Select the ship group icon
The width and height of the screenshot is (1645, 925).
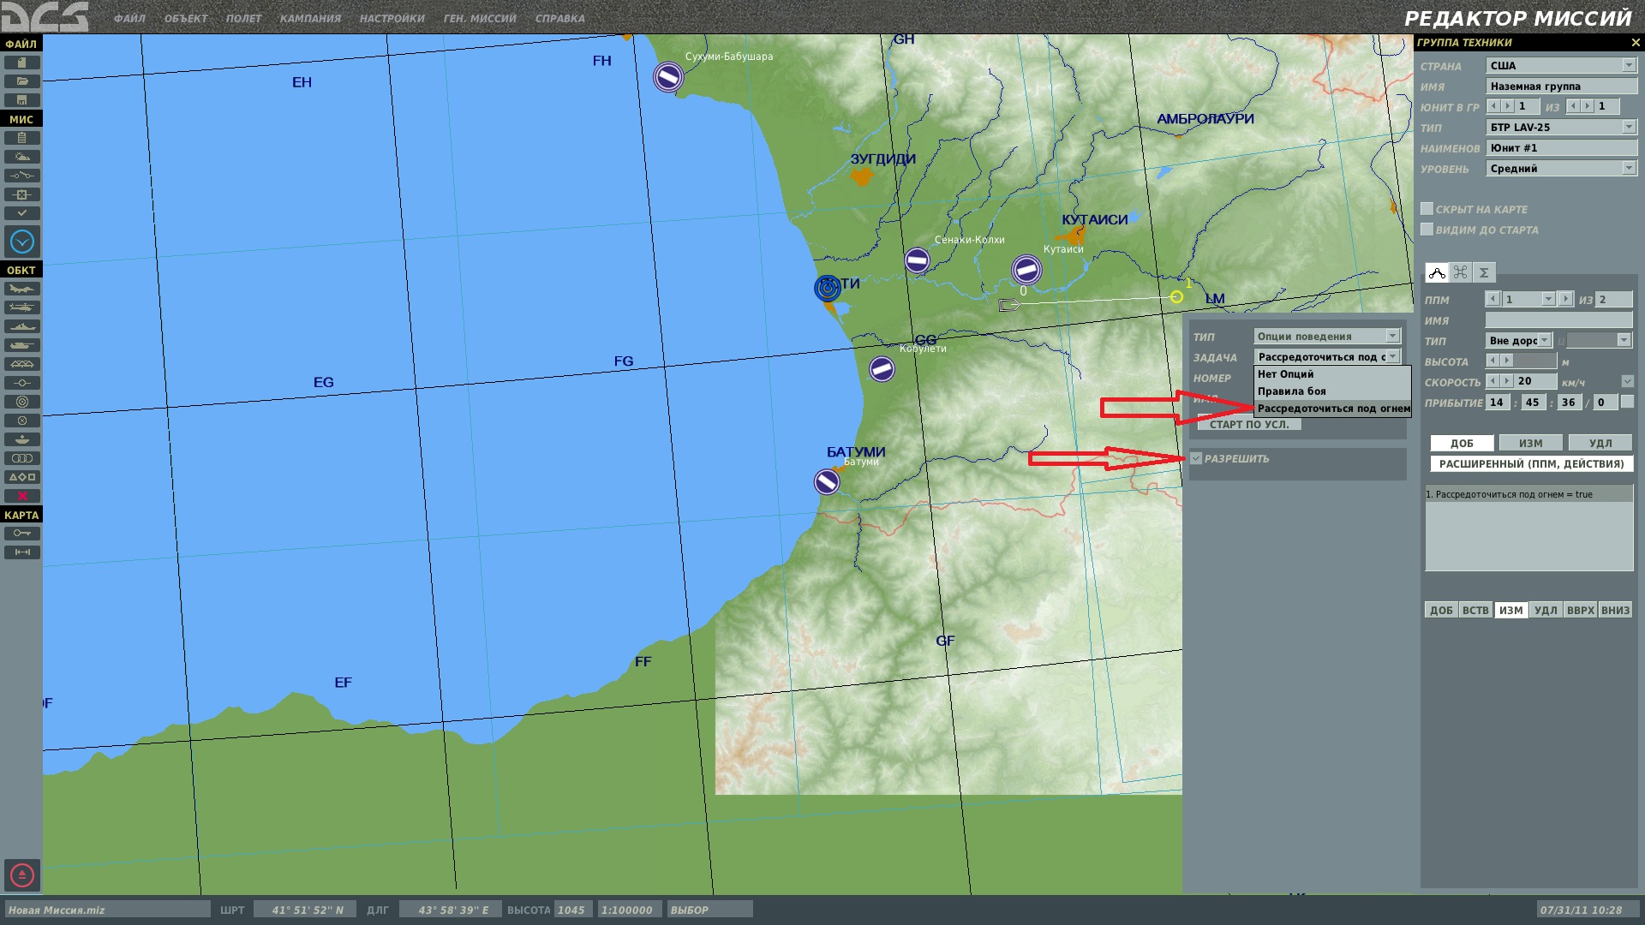[x=21, y=326]
